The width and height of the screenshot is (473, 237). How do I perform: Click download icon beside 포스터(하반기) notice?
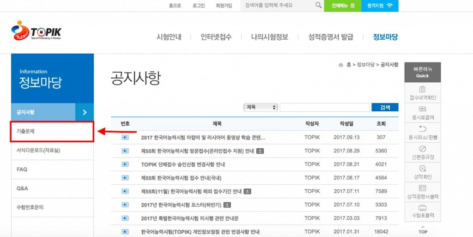[227, 205]
